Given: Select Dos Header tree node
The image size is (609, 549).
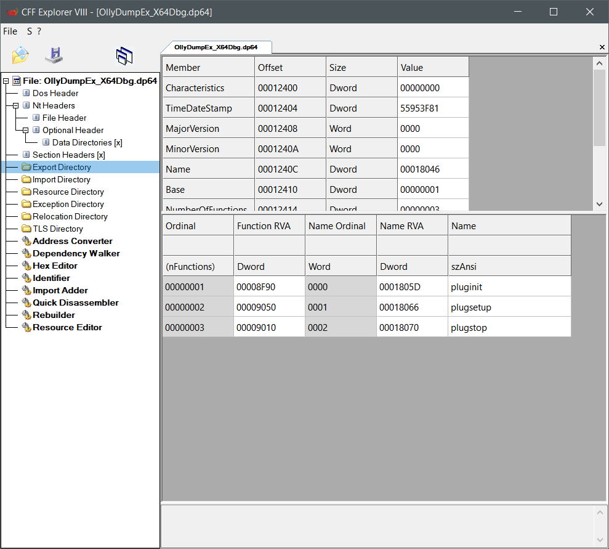Looking at the screenshot, I should tap(55, 93).
